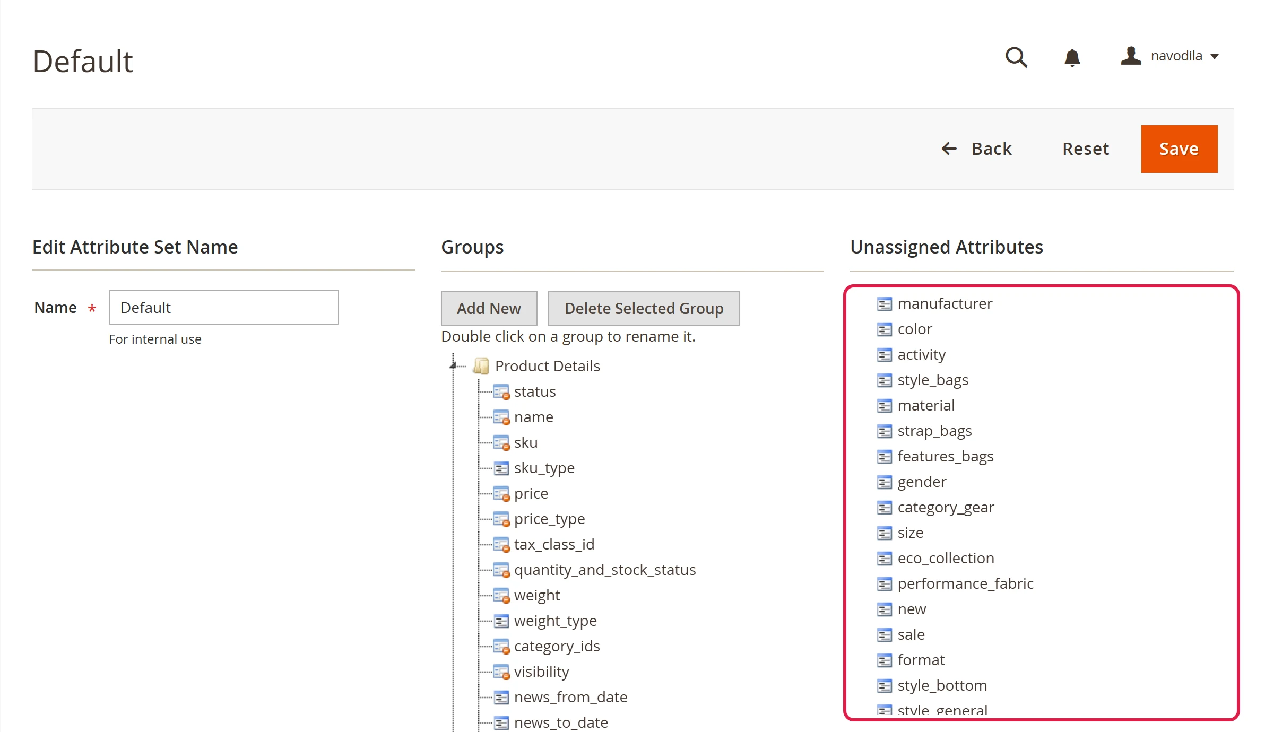This screenshot has width=1265, height=732.
Task: Click the material attribute icon
Action: click(x=884, y=406)
